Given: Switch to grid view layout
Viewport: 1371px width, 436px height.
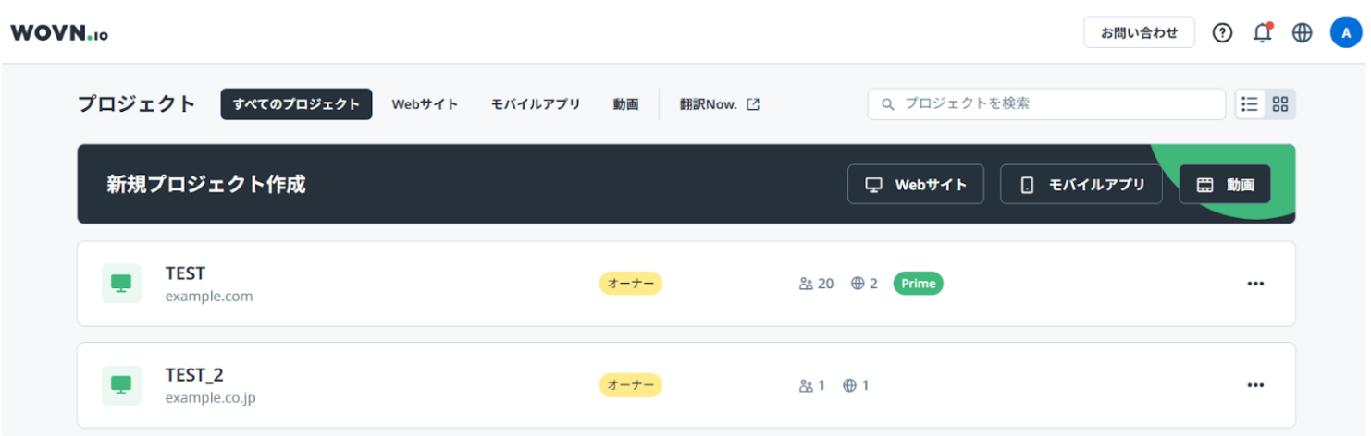Looking at the screenshot, I should (x=1280, y=104).
